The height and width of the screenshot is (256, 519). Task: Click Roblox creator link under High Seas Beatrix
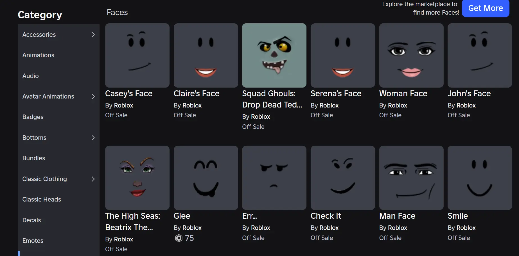pos(123,239)
